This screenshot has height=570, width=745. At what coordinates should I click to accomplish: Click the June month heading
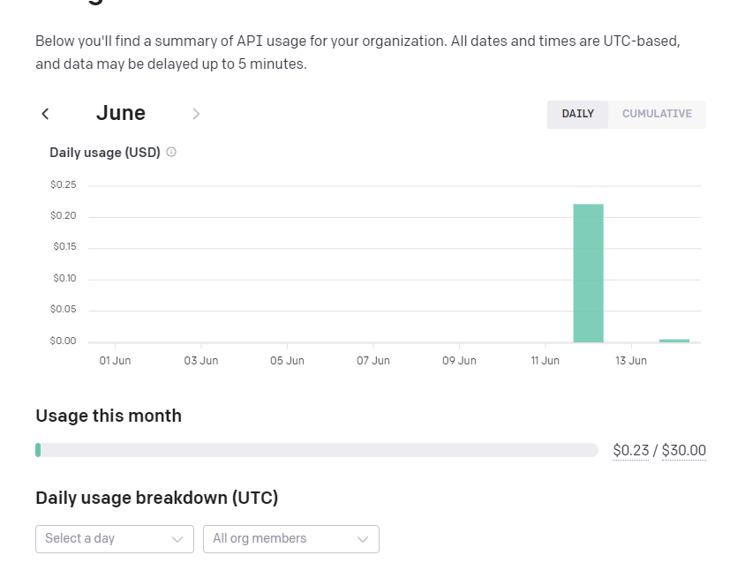click(x=121, y=113)
